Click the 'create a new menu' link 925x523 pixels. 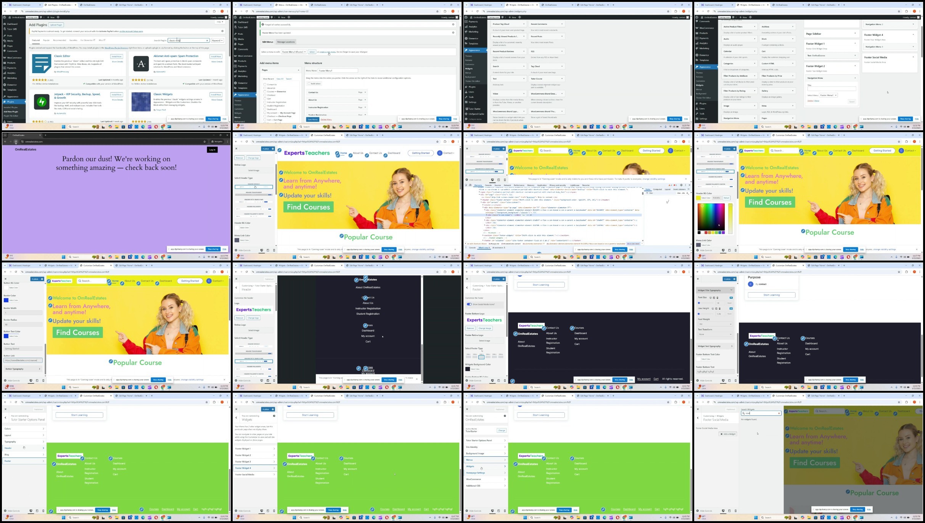(x=327, y=52)
